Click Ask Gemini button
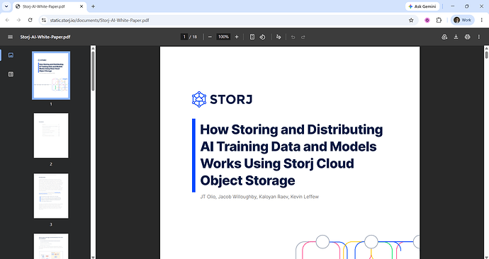Screen dimensions: 489x259 click(x=422, y=6)
